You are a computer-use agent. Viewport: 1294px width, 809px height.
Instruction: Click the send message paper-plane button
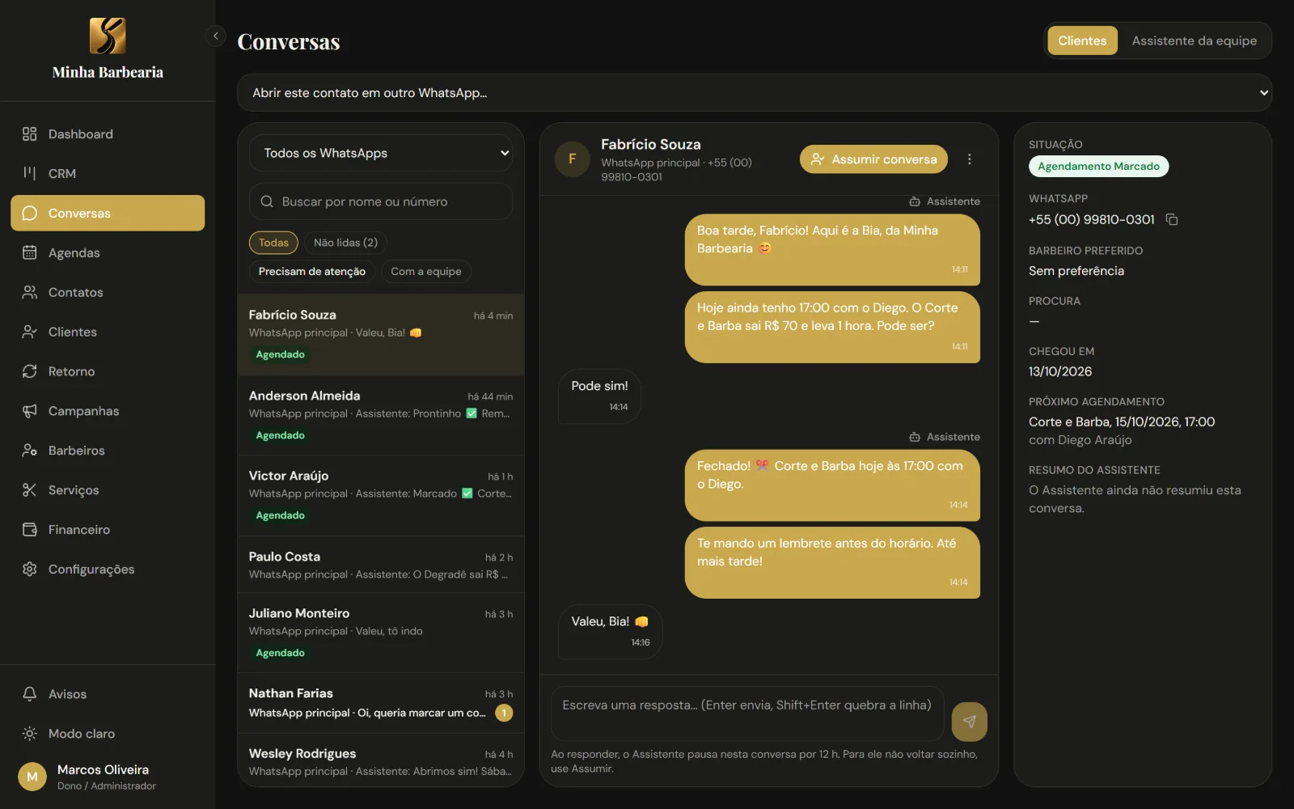pos(969,722)
